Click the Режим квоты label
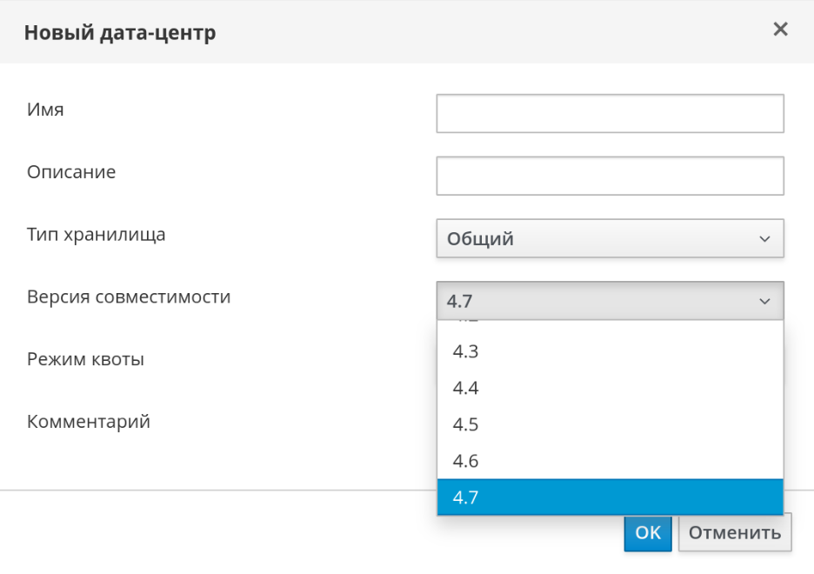The width and height of the screenshot is (814, 574). click(85, 359)
